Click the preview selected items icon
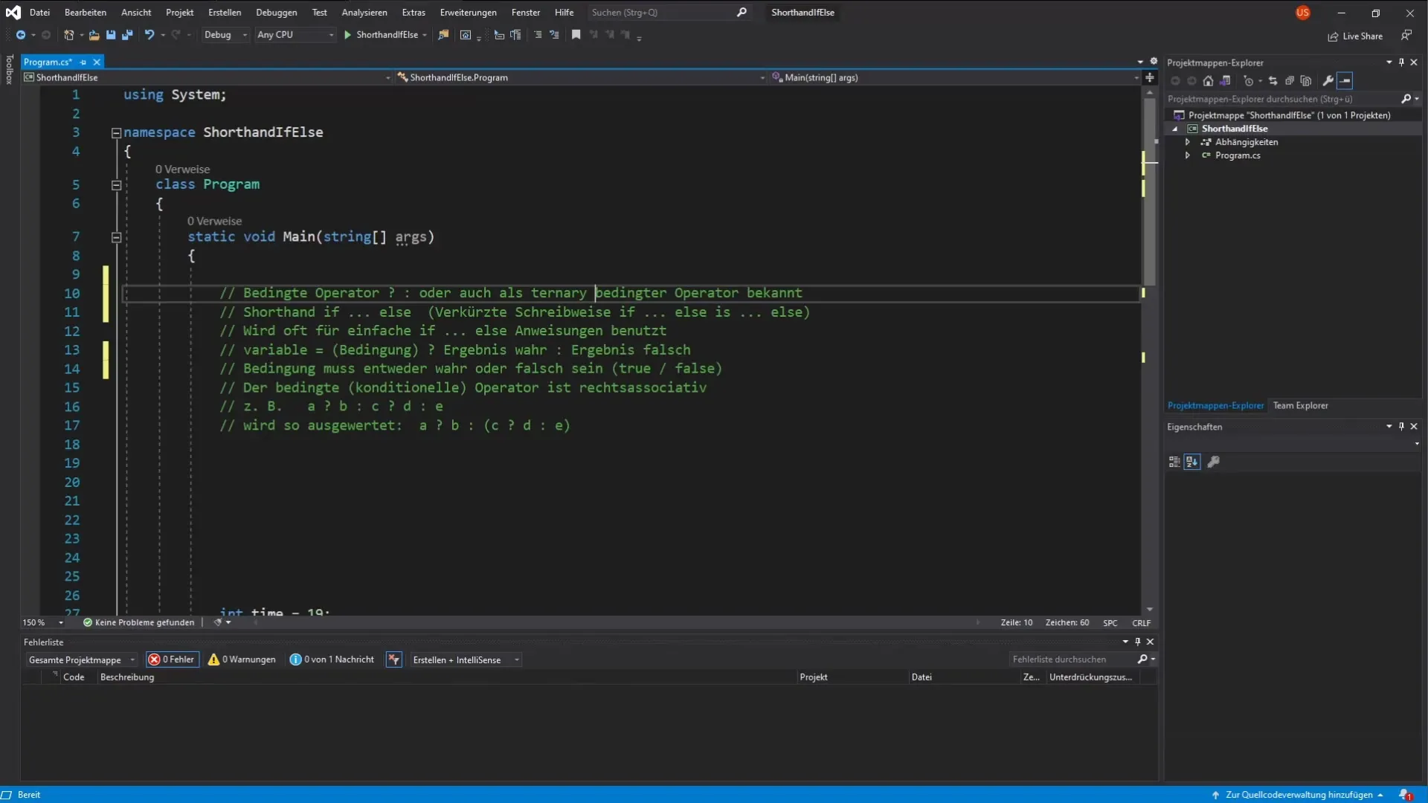 point(1345,81)
